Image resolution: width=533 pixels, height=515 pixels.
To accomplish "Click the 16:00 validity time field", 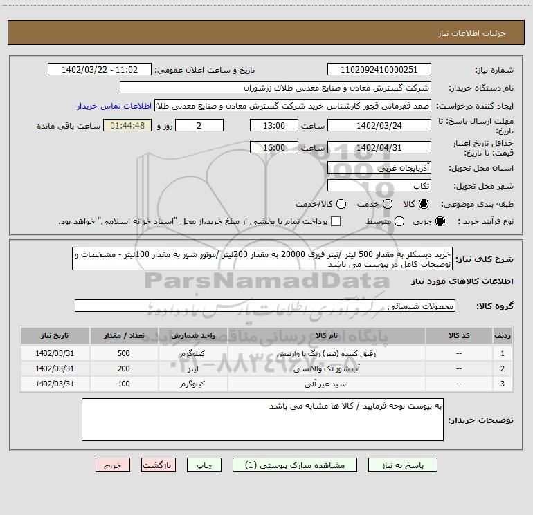I will [274, 148].
